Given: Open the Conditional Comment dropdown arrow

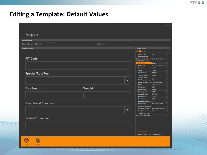Looking at the screenshot, I should [x=127, y=110].
